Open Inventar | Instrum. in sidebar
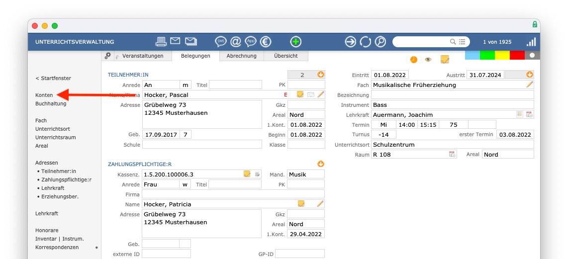The height and width of the screenshot is (259, 568). (x=60, y=239)
